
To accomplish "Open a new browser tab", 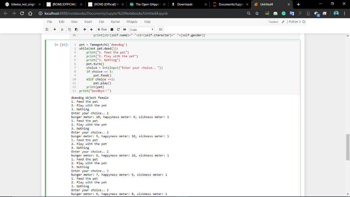I will click(298, 4).
